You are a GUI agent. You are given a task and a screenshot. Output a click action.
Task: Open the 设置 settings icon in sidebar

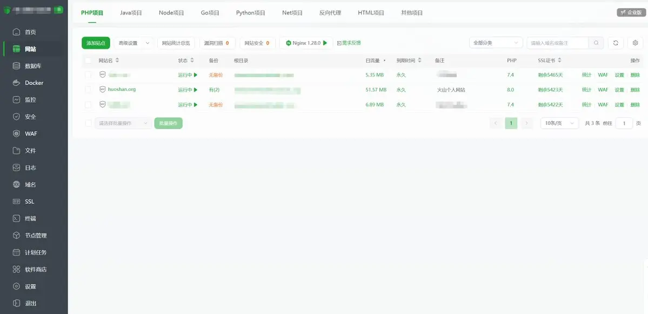16,286
